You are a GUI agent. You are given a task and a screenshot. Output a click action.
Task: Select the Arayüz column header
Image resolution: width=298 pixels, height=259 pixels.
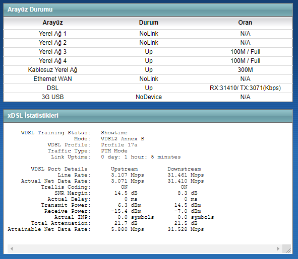(52, 23)
